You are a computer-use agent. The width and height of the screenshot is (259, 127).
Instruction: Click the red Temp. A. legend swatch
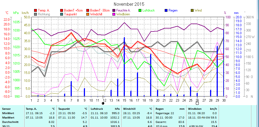[35, 10]
